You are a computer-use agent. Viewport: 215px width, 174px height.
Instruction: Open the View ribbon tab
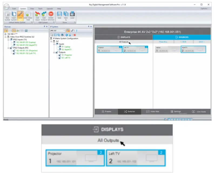tap(32, 9)
